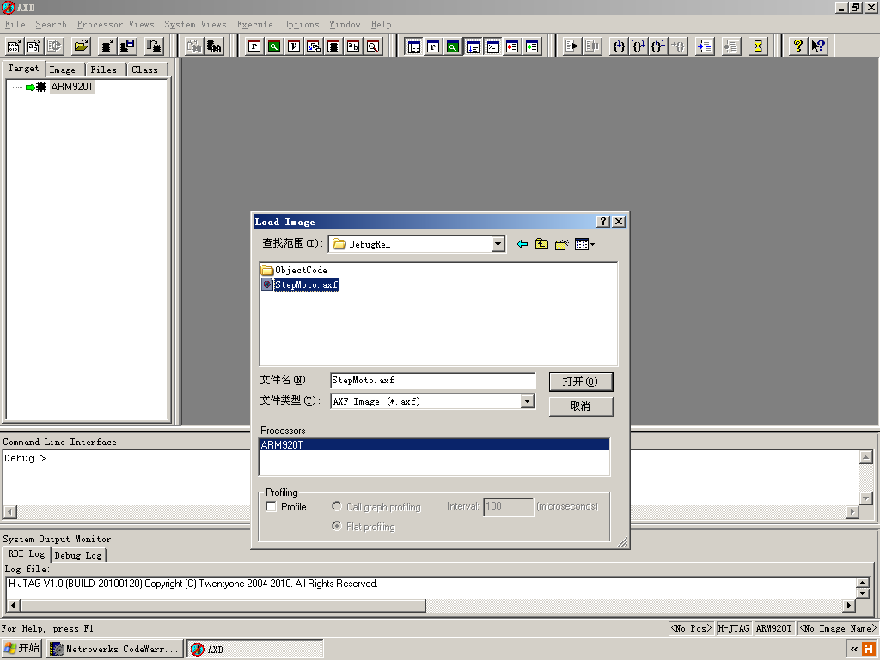The width and height of the screenshot is (880, 660).
Task: Switch to the Class tab
Action: pos(144,70)
